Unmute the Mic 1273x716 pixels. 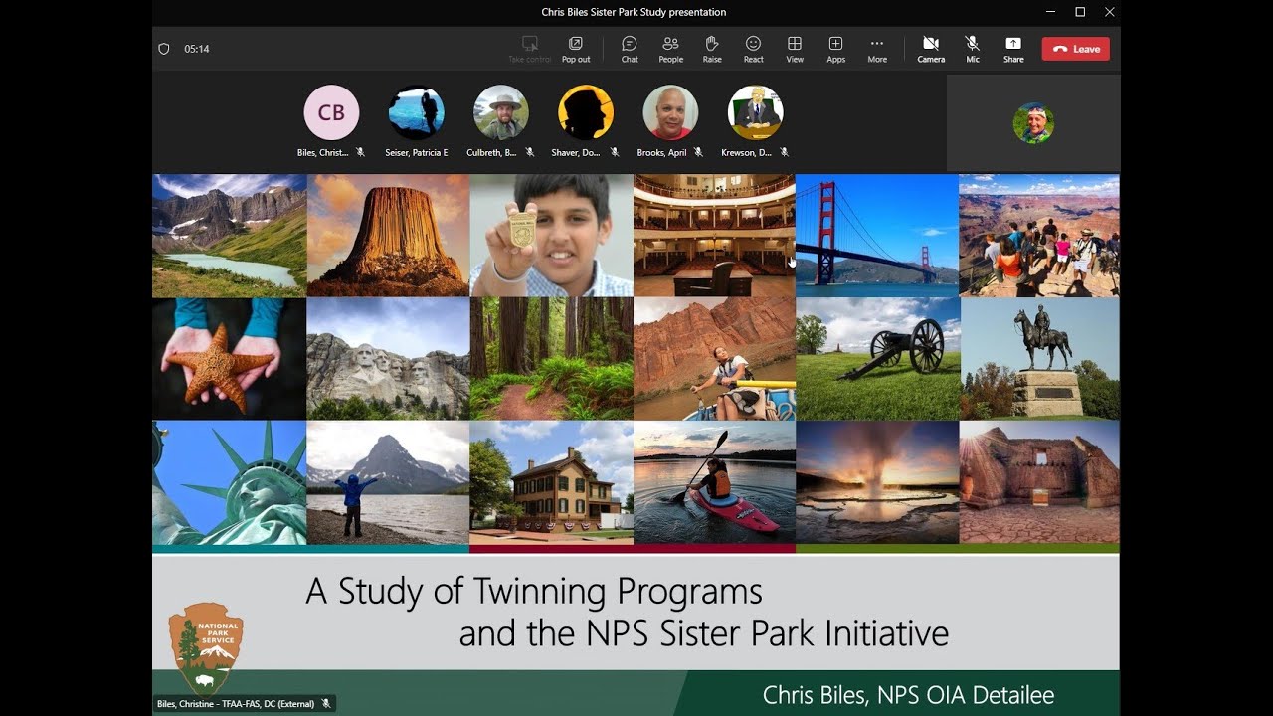[x=973, y=49]
